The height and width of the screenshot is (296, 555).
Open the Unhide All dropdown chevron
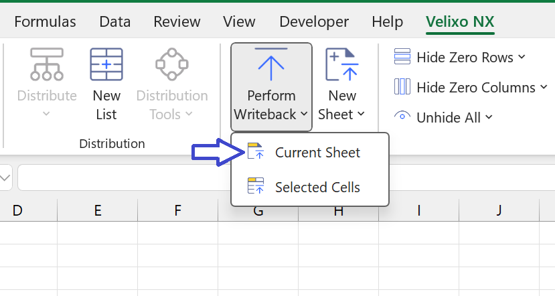click(489, 117)
